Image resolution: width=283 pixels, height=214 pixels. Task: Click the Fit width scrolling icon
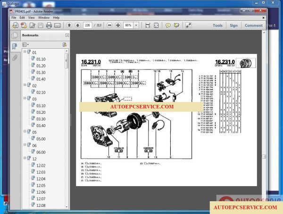[x=148, y=26]
